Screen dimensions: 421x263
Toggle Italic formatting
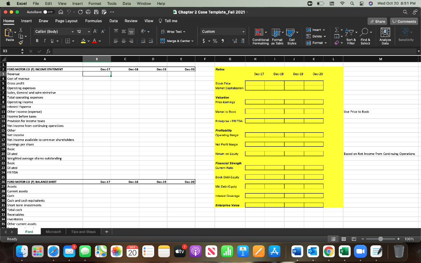pos(44,41)
